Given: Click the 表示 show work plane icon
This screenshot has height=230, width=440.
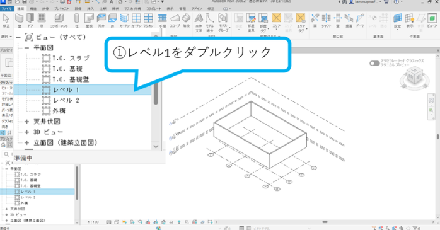Looking at the screenshot, I should [410, 20].
